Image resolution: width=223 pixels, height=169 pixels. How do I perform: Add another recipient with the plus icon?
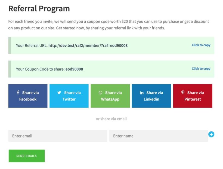click(211, 134)
